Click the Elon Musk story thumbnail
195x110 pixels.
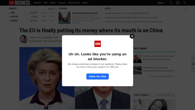tap(137, 59)
